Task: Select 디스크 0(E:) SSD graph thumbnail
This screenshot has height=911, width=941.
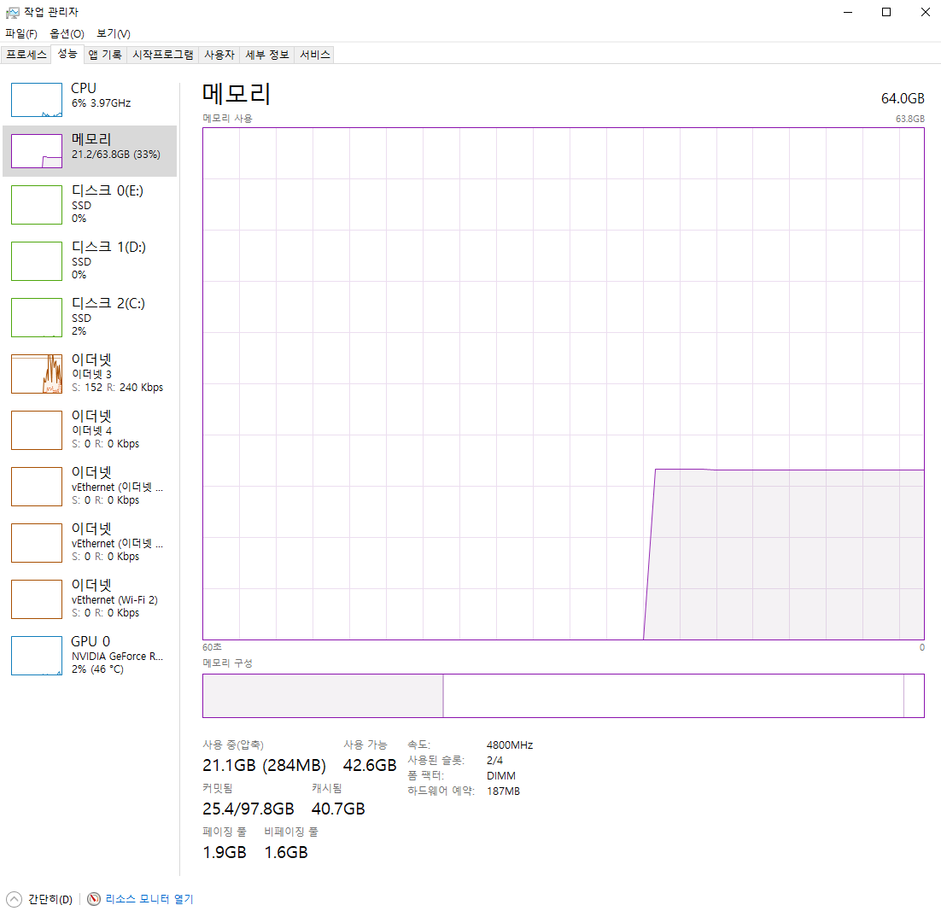Action: coord(37,205)
